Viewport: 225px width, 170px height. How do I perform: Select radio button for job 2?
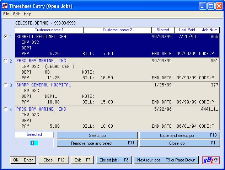(x=6, y=61)
